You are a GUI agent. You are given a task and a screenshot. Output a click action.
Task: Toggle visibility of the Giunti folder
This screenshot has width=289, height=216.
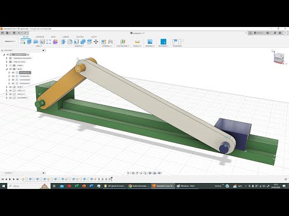click(10, 69)
